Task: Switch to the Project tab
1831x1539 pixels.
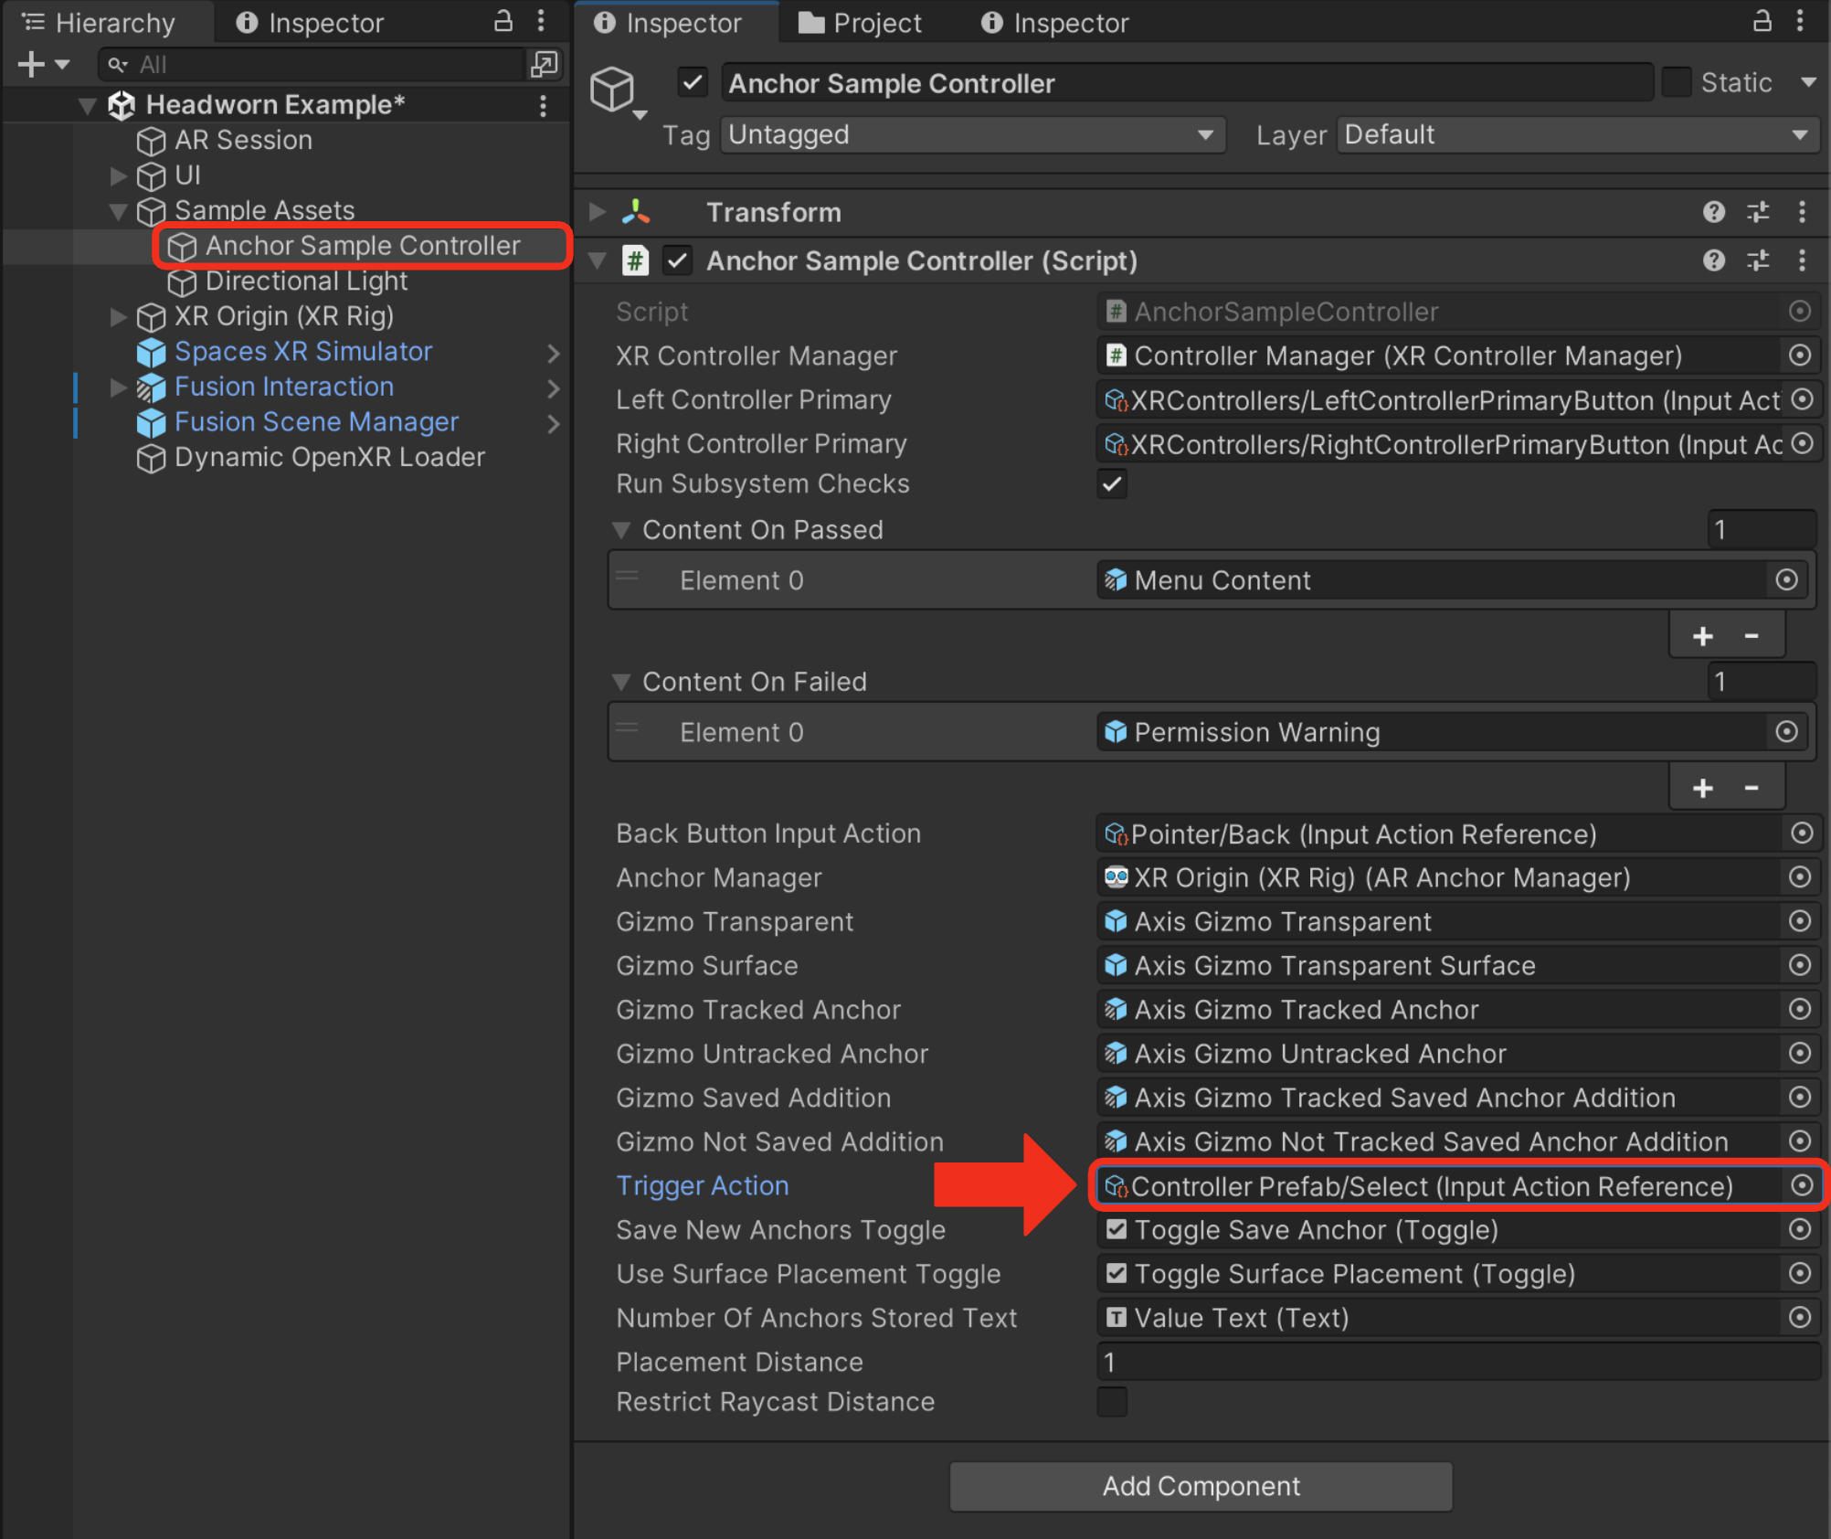Action: pyautogui.click(x=860, y=22)
